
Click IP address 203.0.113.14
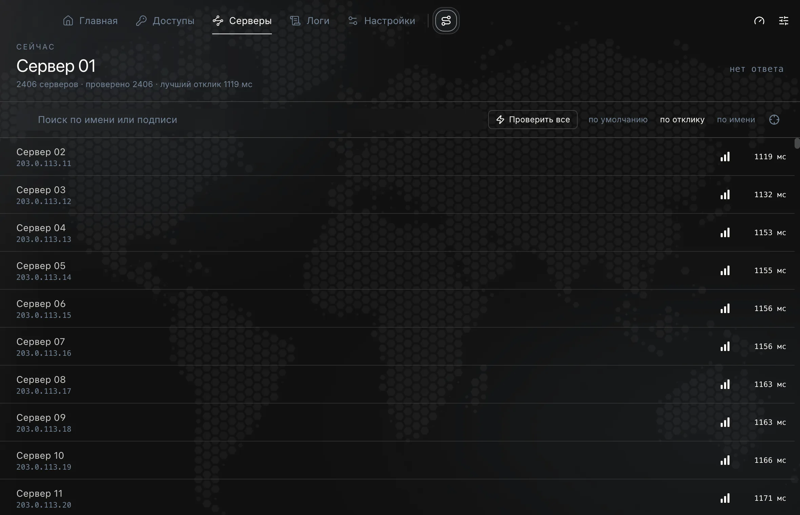coord(44,277)
